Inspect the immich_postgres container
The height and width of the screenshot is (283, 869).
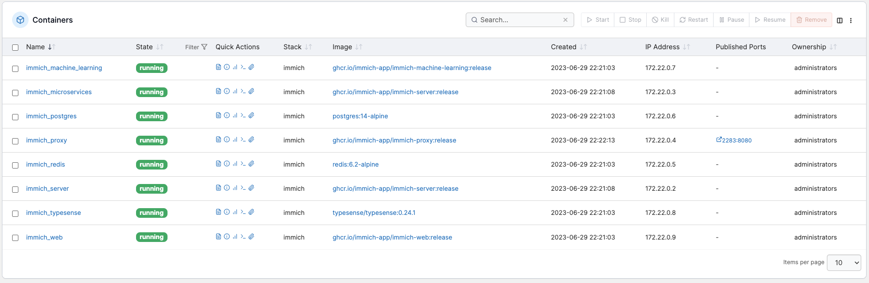tap(227, 115)
